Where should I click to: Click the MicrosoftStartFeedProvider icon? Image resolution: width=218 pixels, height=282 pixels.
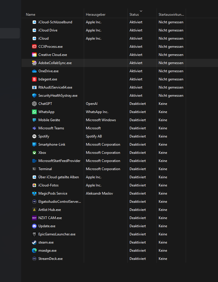point(34,161)
